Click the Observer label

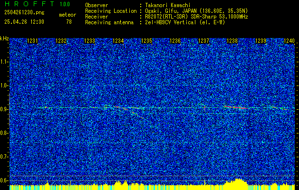point(96,5)
